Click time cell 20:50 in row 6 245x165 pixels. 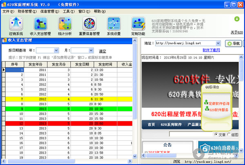pyautogui.click(x=105, y=94)
